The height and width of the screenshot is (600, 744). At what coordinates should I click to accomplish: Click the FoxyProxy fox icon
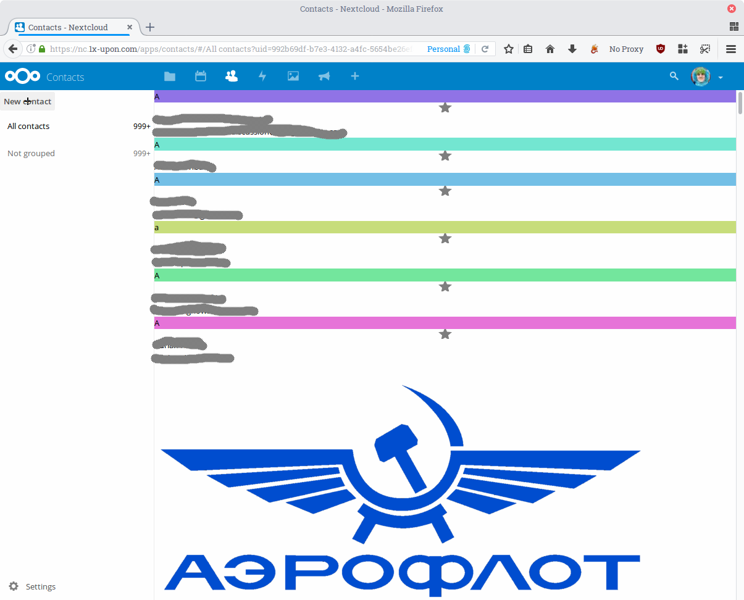595,49
